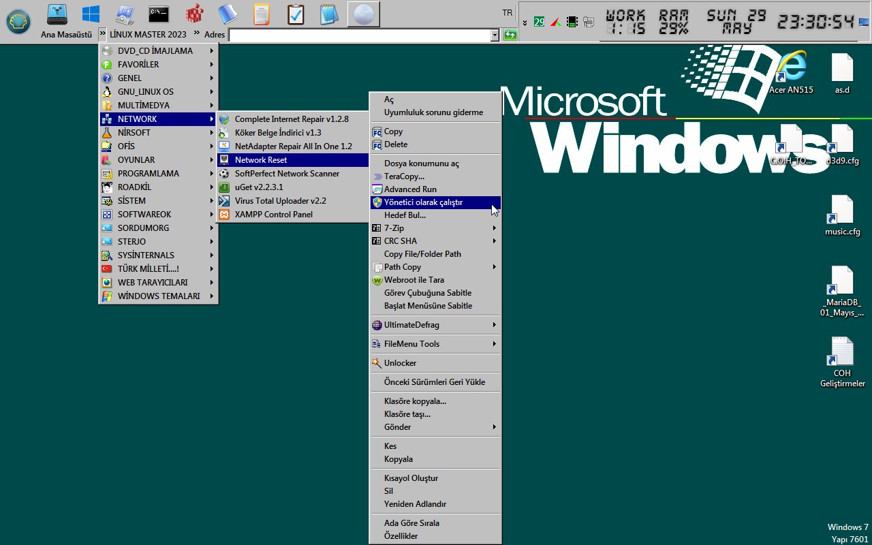Expand the DVD_CD İMAJLAMA folder
Screen dimensions: 872x545
click(159, 51)
